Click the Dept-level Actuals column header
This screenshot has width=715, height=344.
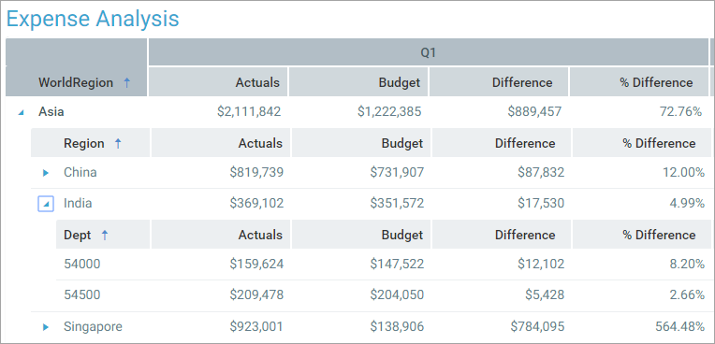(221, 235)
